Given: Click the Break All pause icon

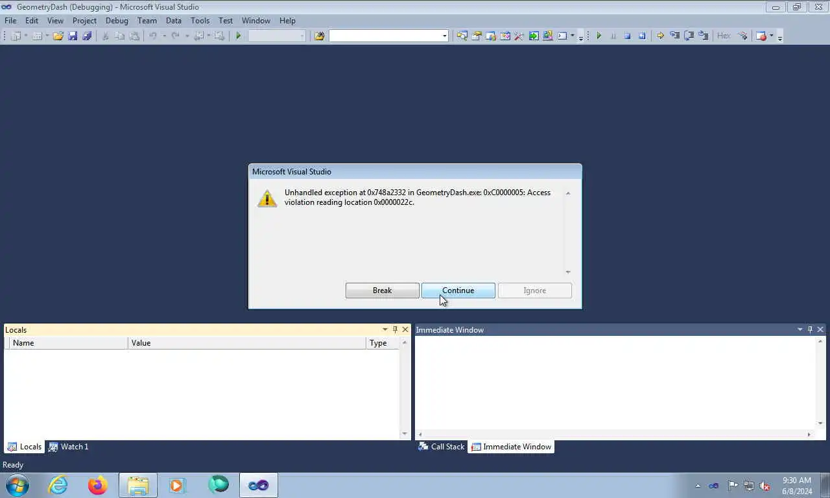Looking at the screenshot, I should (x=613, y=36).
